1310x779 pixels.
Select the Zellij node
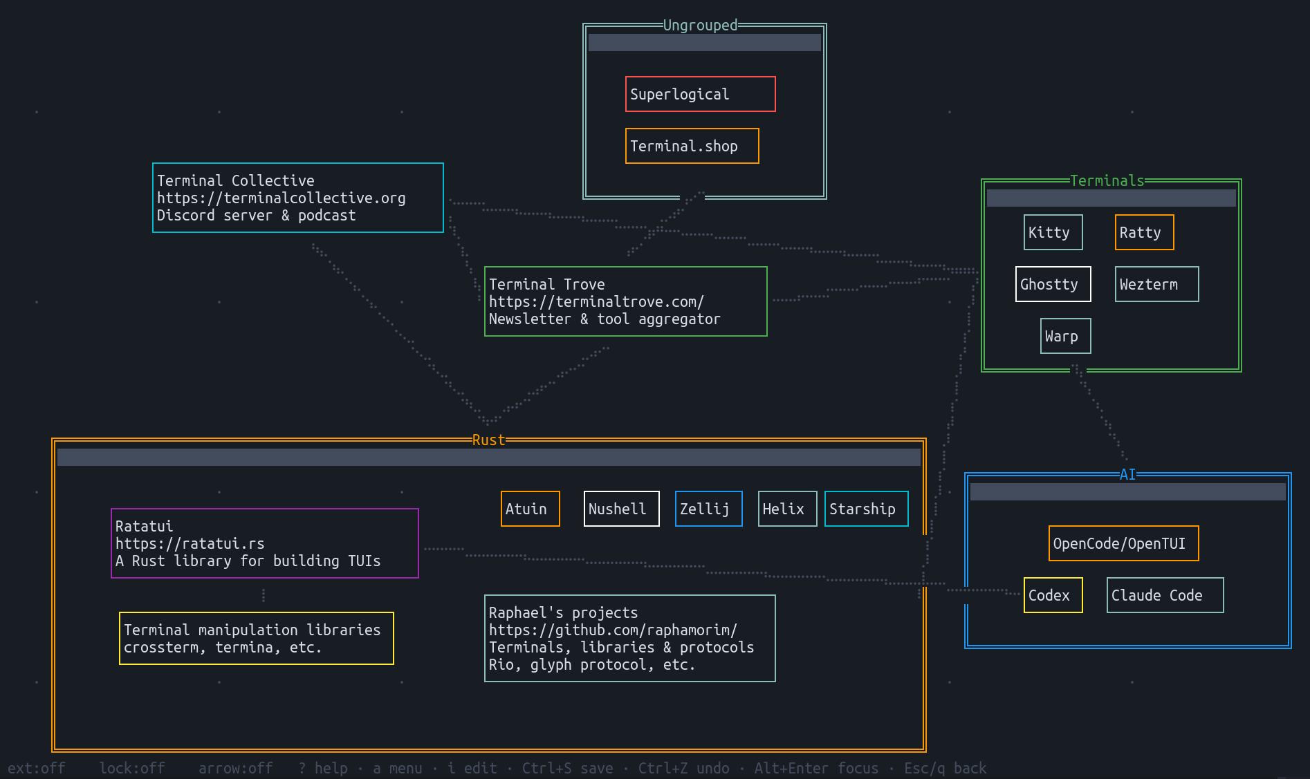708,509
